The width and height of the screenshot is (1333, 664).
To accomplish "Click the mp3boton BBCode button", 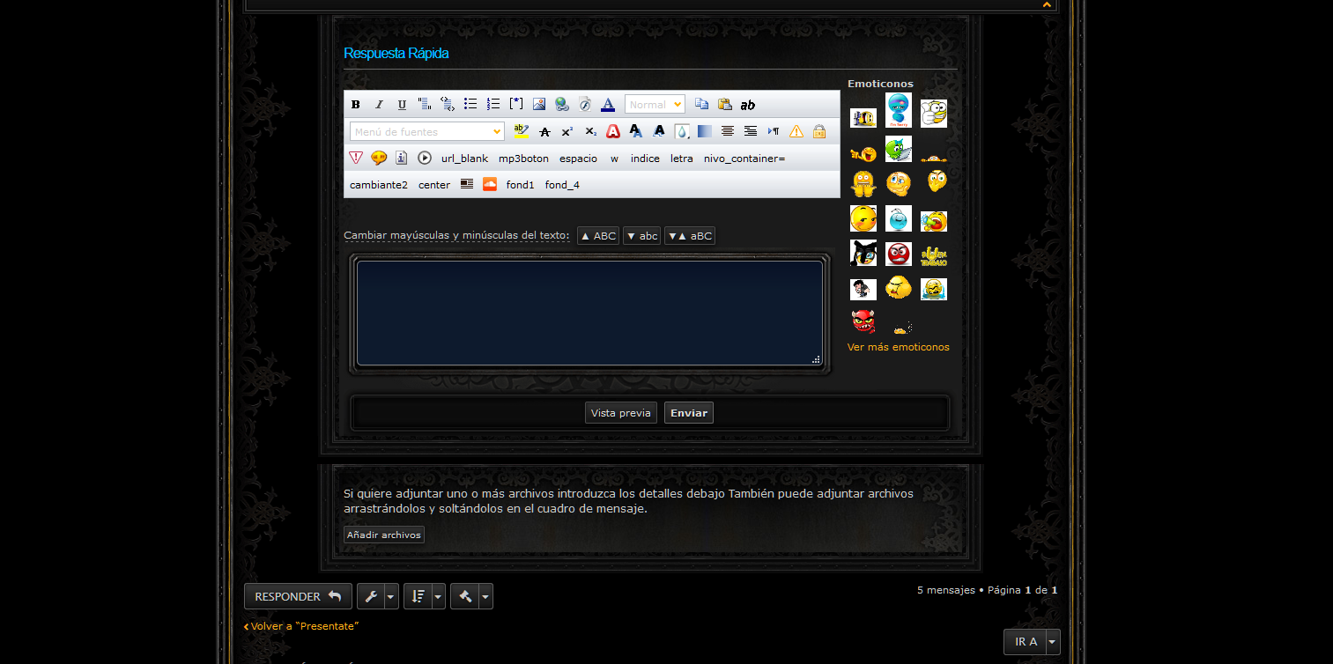I will coord(523,159).
